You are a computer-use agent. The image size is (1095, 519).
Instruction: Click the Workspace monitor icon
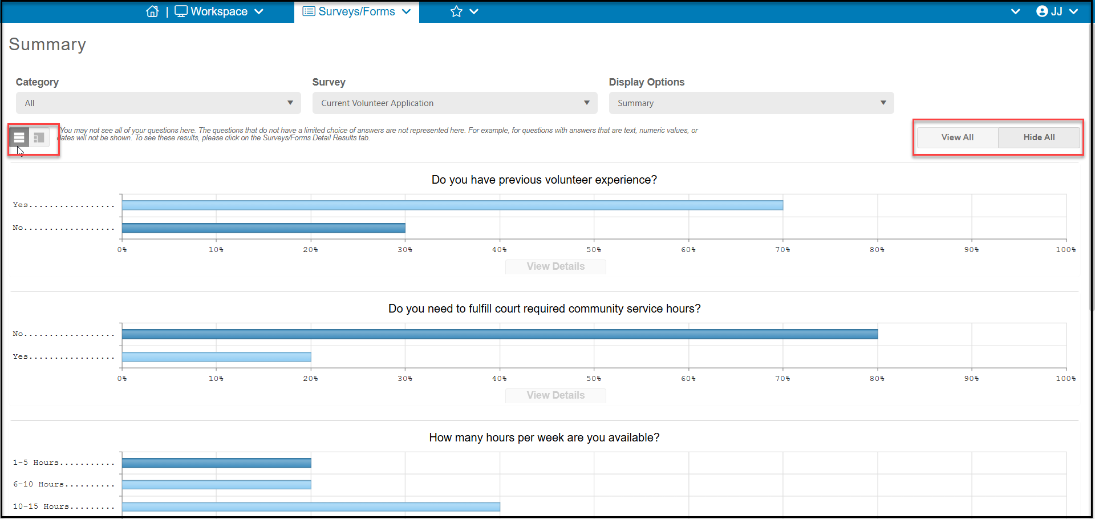[x=181, y=11]
